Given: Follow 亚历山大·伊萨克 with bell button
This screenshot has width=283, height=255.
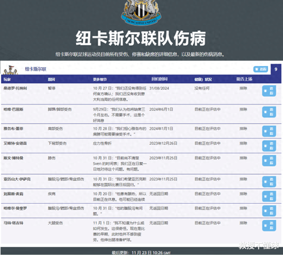Looking at the screenshot, I should tap(269, 182).
